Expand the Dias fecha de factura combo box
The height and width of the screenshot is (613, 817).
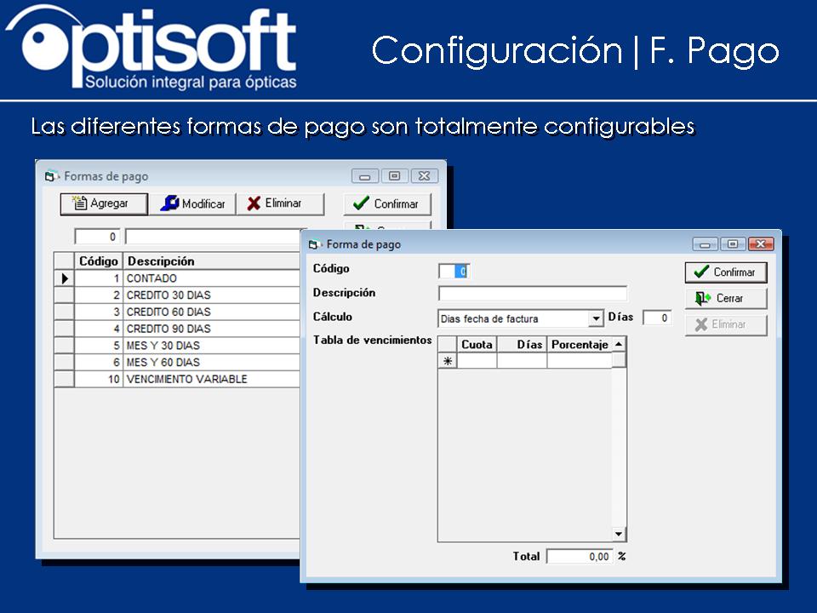(x=593, y=317)
